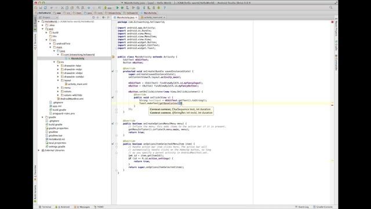
Task: Click public class MainActivity declaration line
Action: 147,57
